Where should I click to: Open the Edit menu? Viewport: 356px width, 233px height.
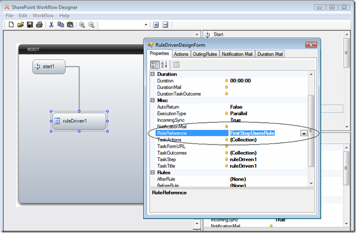[x=23, y=15]
